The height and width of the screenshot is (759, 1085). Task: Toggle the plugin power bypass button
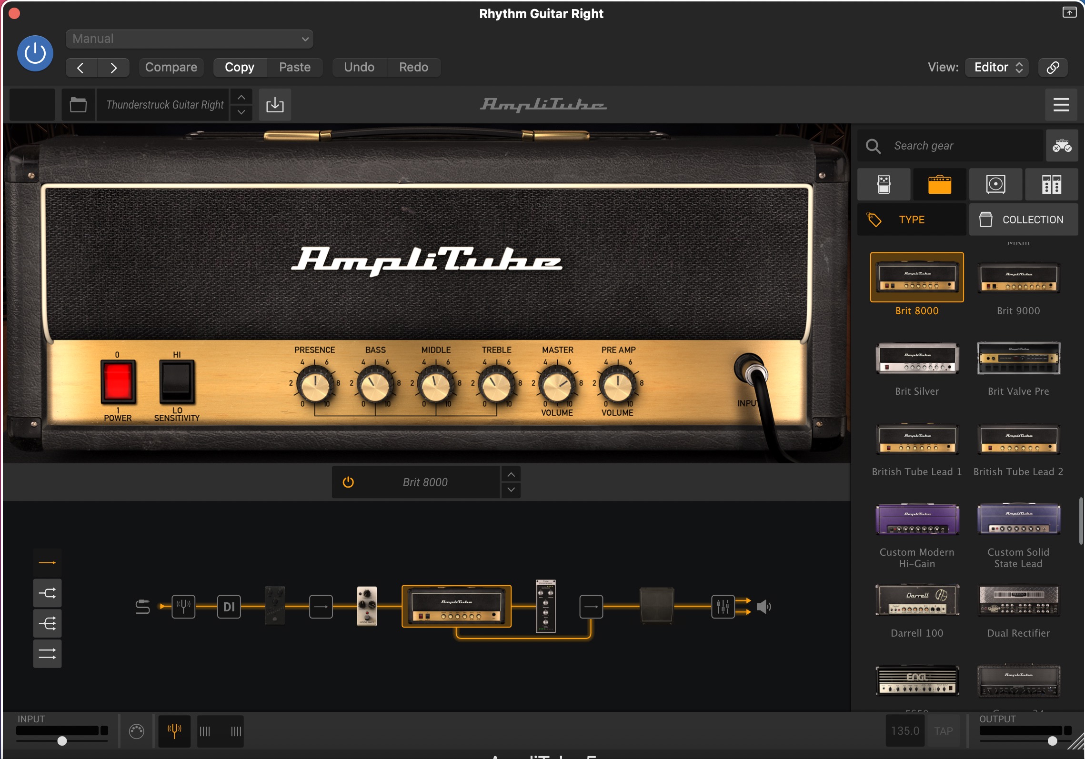tap(35, 53)
